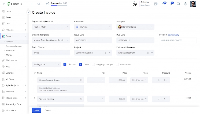Enable the Adjustment checkbox
Screen dimensions: 200x114
point(117,64)
